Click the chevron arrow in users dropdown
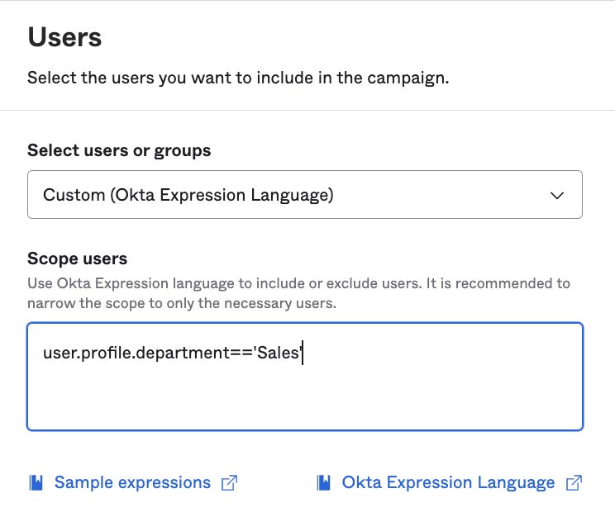 coord(557,196)
